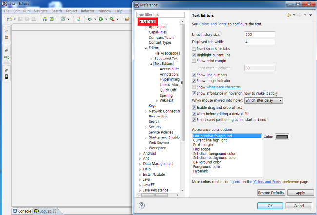Click the new Android XML file icon
The width and height of the screenshot is (317, 215).
pyautogui.click(x=79, y=19)
